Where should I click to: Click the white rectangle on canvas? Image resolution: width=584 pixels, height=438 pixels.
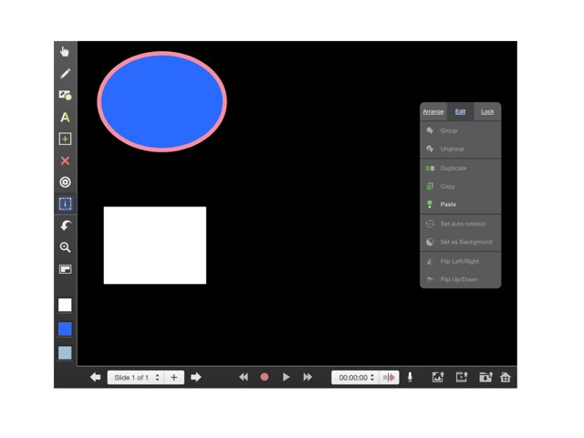(155, 245)
